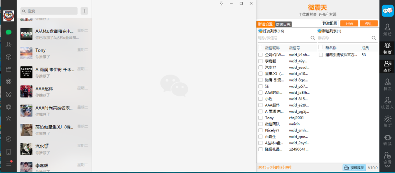The height and width of the screenshot is (173, 395).
Task: Open the WeChat contacts icon in sidebar
Action: pyautogui.click(x=8, y=45)
